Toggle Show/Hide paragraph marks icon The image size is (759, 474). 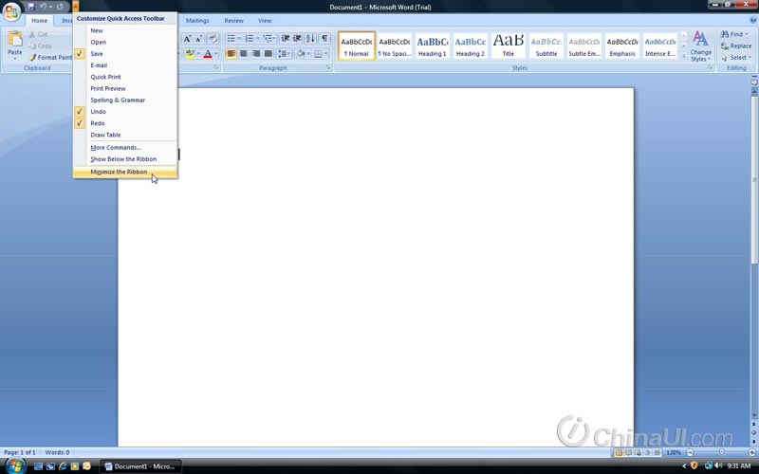tap(324, 39)
